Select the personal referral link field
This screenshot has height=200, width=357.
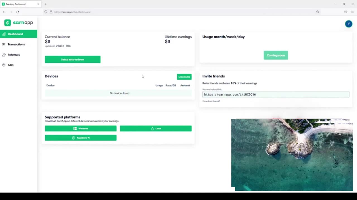point(276,94)
